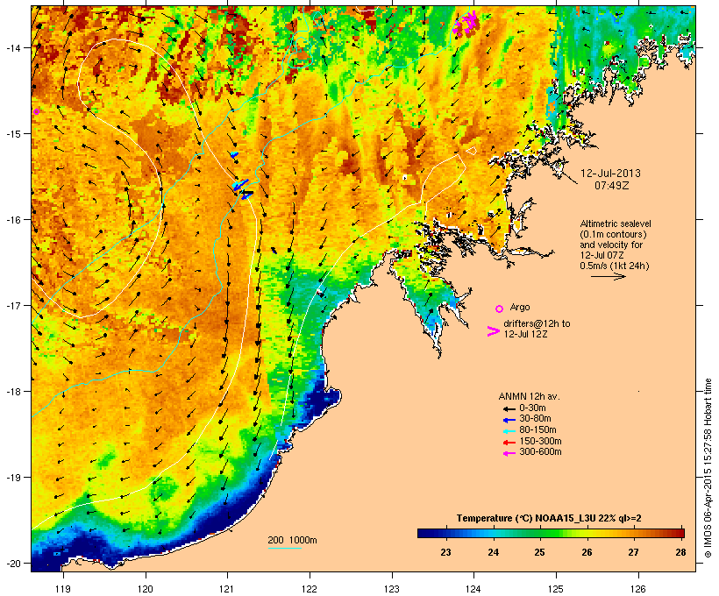Click the magenta drifter track near 124°E
This screenshot has width=719, height=596.
pos(466,23)
